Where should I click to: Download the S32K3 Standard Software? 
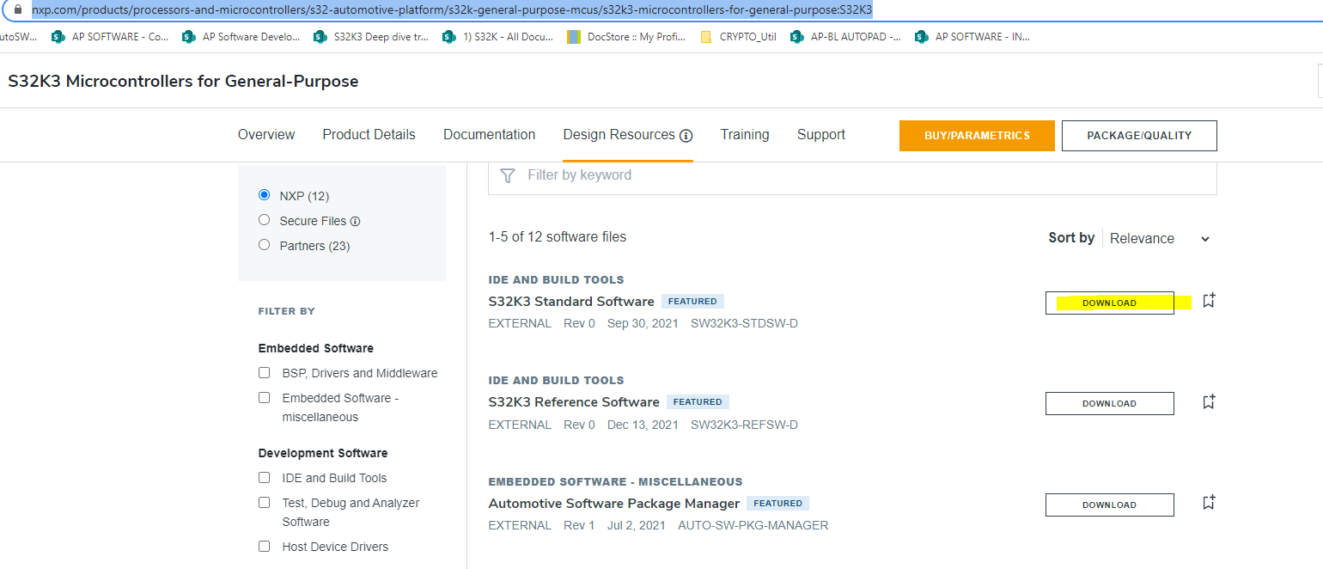[1109, 303]
